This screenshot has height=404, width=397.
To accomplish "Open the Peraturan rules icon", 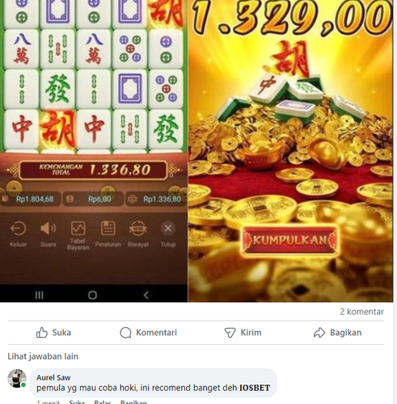I will coord(108,234).
